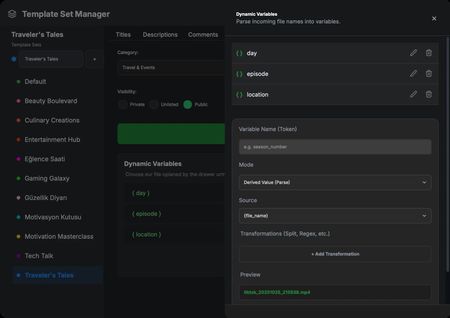The height and width of the screenshot is (318, 450).
Task: Remove the location variable via trash icon
Action: (429, 94)
